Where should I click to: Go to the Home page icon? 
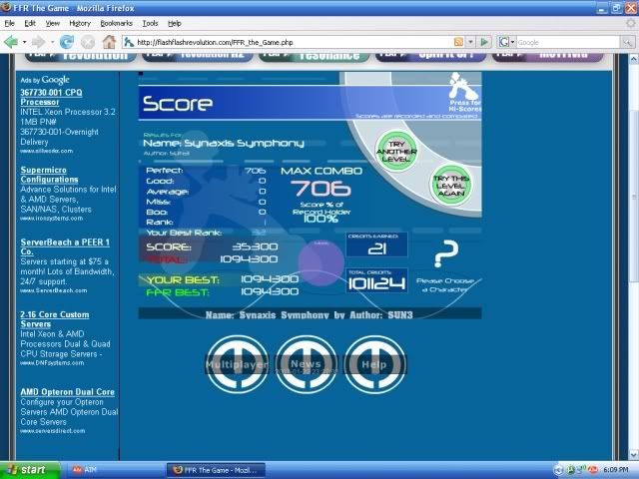point(109,42)
